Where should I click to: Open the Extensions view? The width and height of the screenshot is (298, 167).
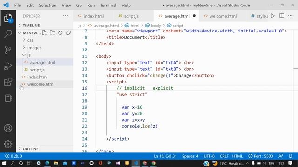click(8, 82)
